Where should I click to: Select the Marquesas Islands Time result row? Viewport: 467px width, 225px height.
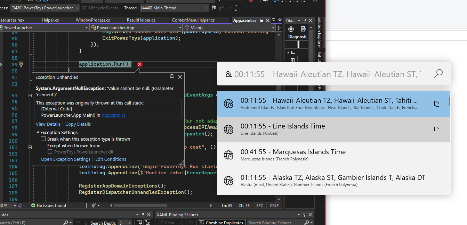pyautogui.click(x=334, y=155)
